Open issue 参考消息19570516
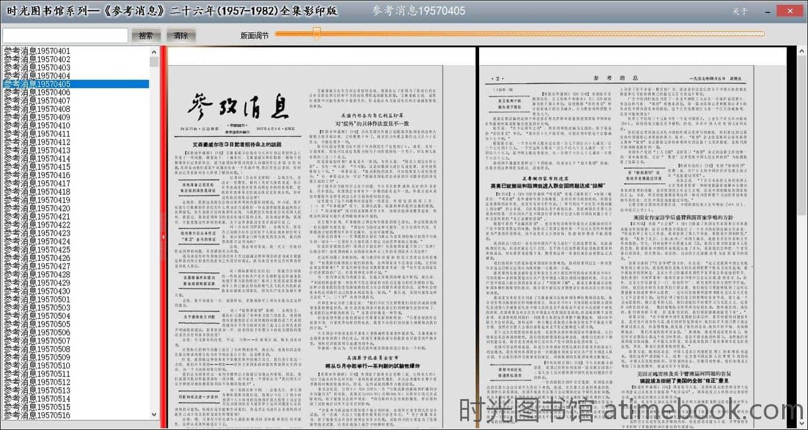The height and width of the screenshot is (430, 808). [37, 415]
